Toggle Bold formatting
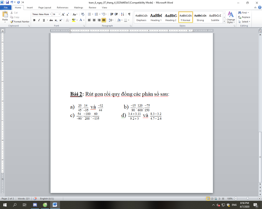The height and width of the screenshot is (209, 262). pyautogui.click(x=34, y=20)
